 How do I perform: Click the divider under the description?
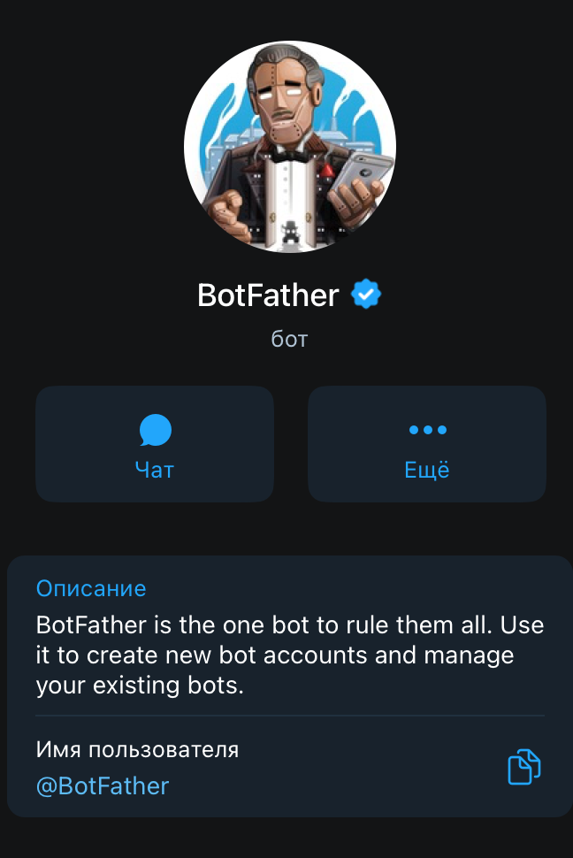coord(287,715)
